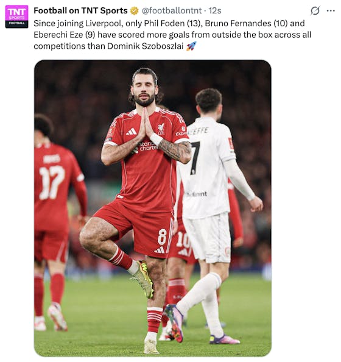Open the TNT Sports Football profile avatar
The image size is (341, 362).
(x=16, y=16)
